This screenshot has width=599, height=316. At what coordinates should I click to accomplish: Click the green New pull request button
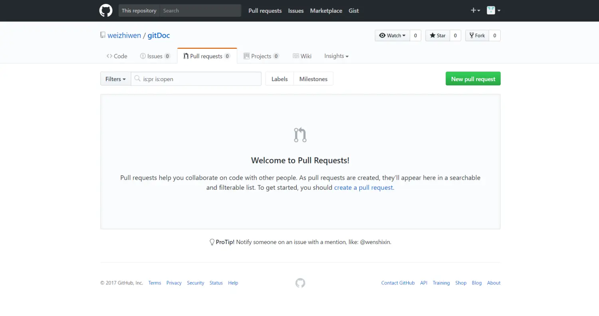tap(473, 79)
